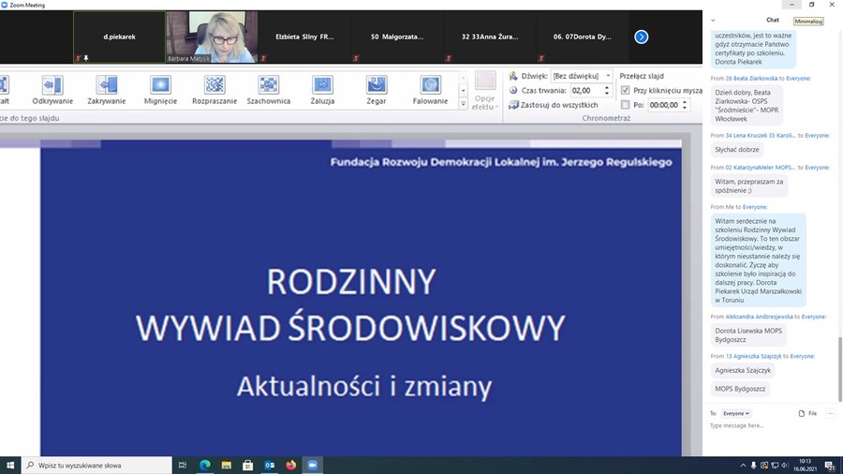Select the Falowanie transition effect
This screenshot has height=474, width=843.
(x=430, y=90)
